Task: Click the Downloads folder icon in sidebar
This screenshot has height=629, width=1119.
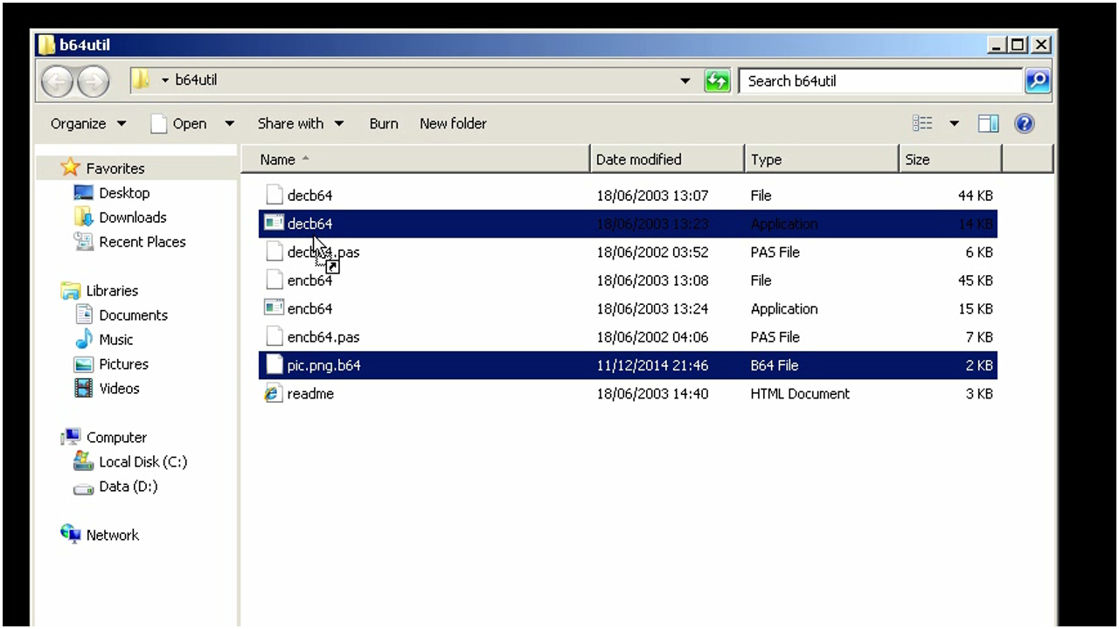Action: click(x=84, y=217)
